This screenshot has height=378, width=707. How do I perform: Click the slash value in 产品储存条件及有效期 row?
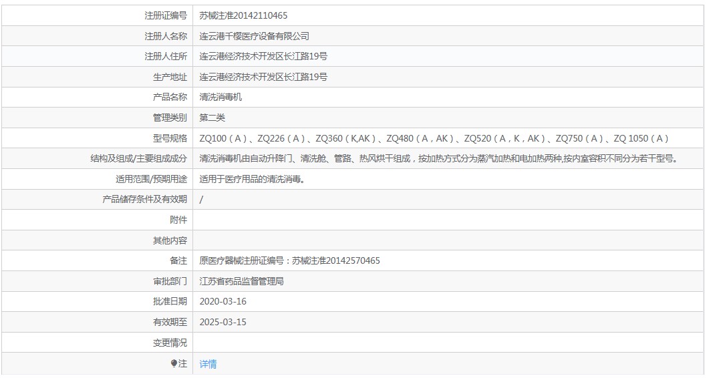(201, 200)
